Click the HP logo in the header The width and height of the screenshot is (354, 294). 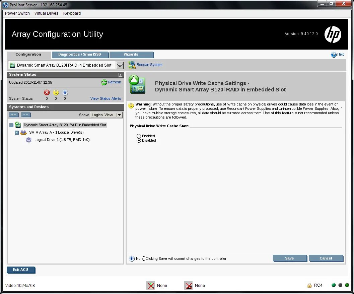click(333, 34)
